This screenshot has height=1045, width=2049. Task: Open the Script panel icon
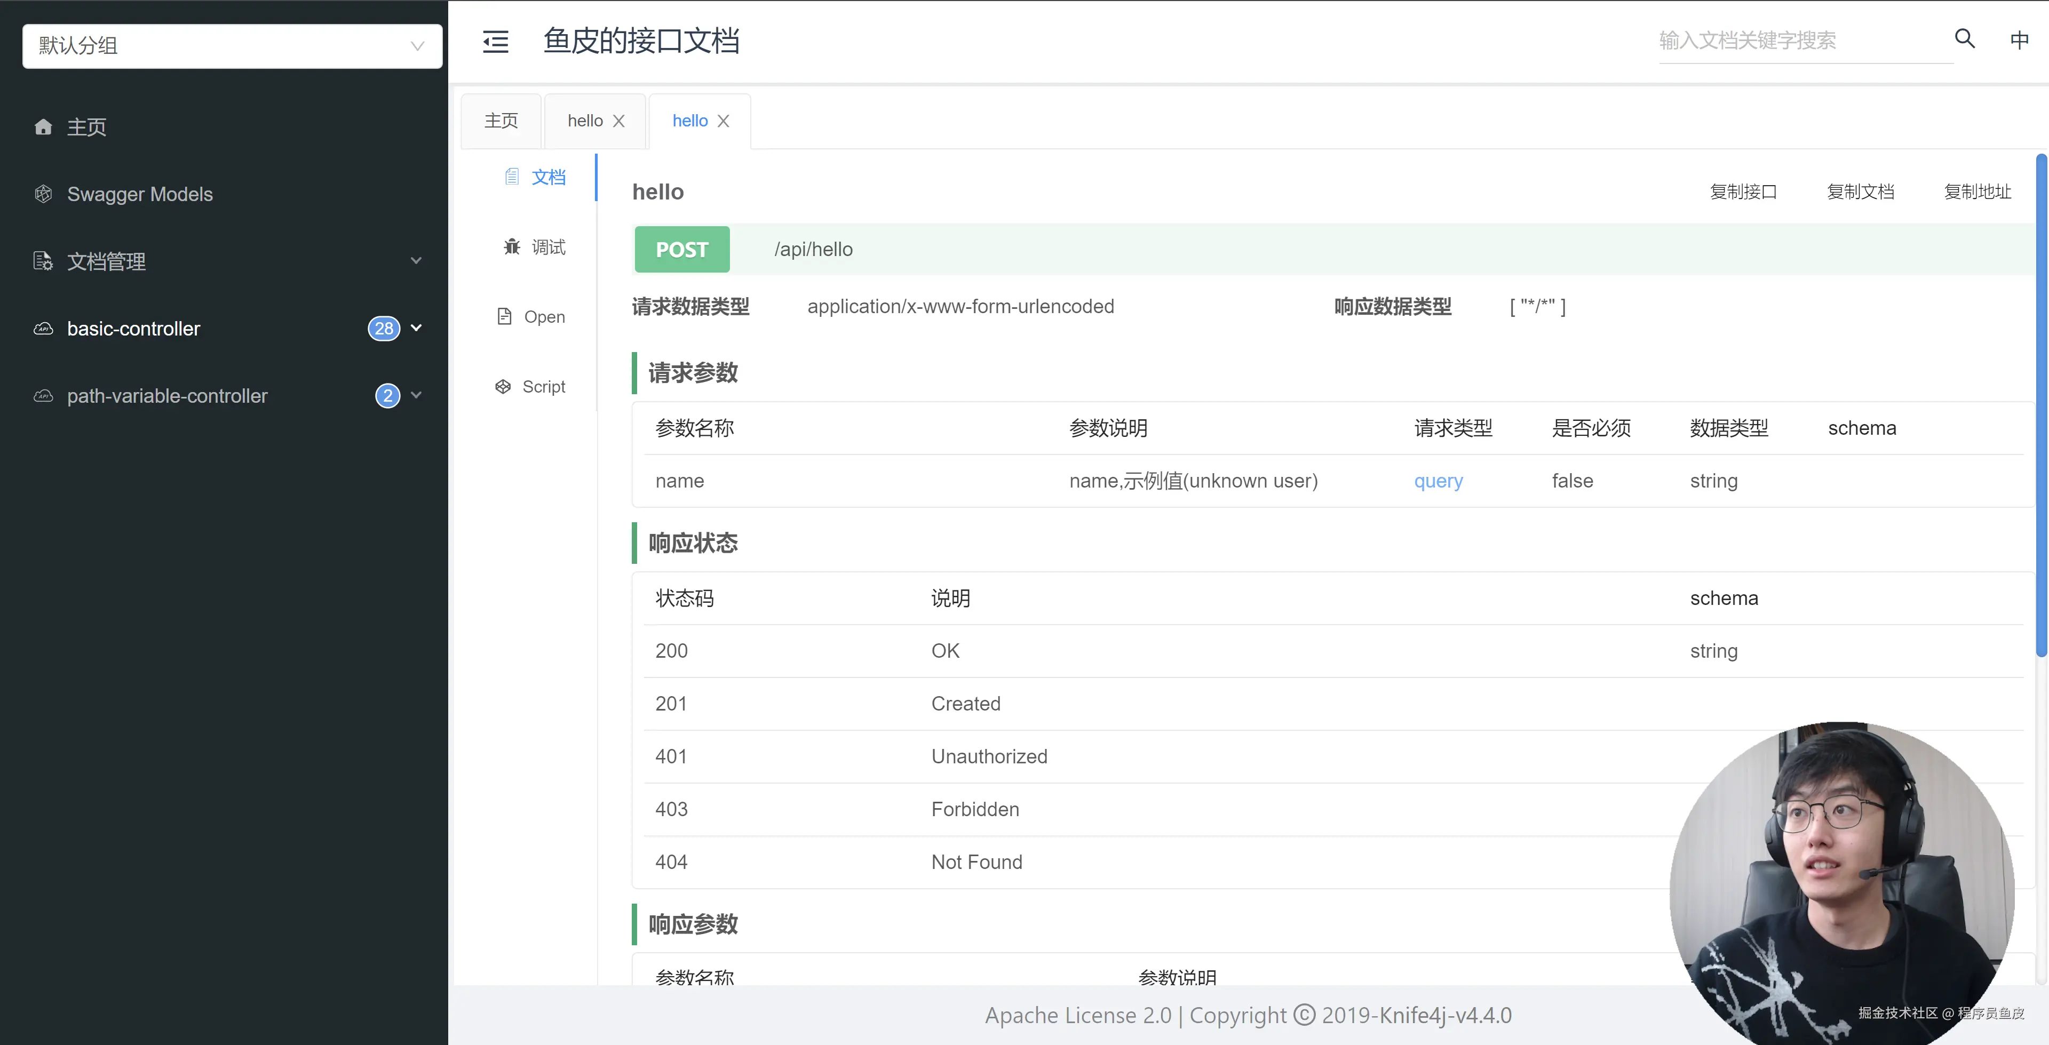[503, 386]
